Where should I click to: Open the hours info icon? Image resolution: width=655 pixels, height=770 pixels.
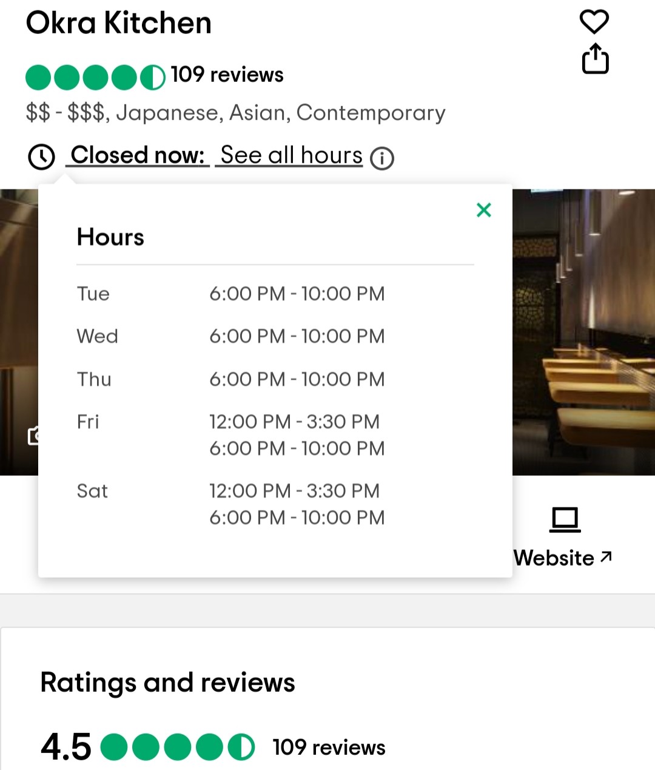click(x=382, y=159)
